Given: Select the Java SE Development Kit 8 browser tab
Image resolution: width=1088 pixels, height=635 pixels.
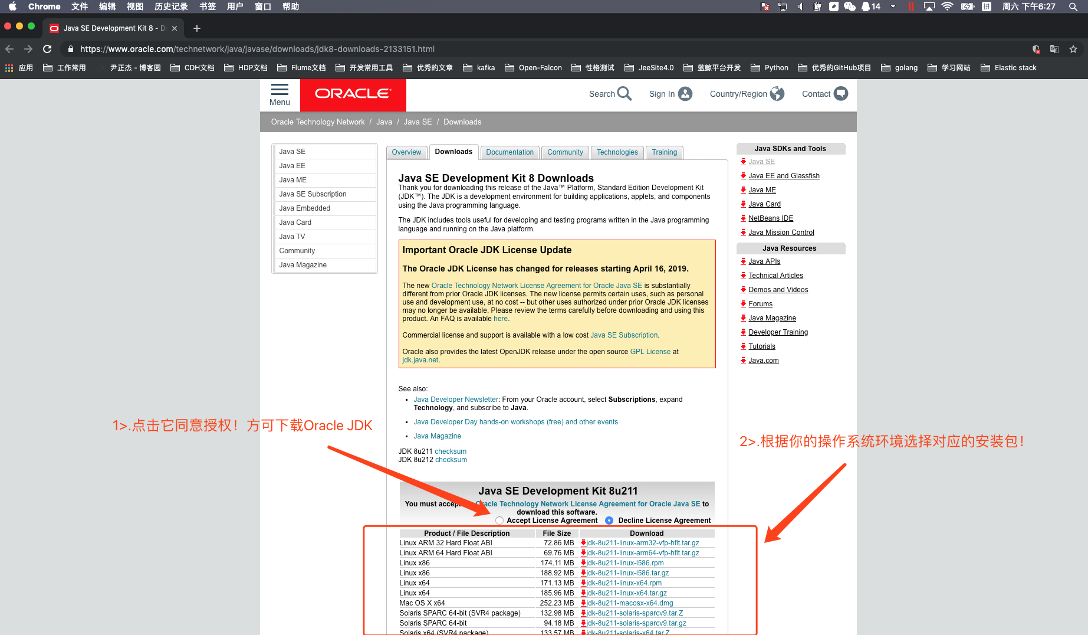Looking at the screenshot, I should [x=112, y=28].
